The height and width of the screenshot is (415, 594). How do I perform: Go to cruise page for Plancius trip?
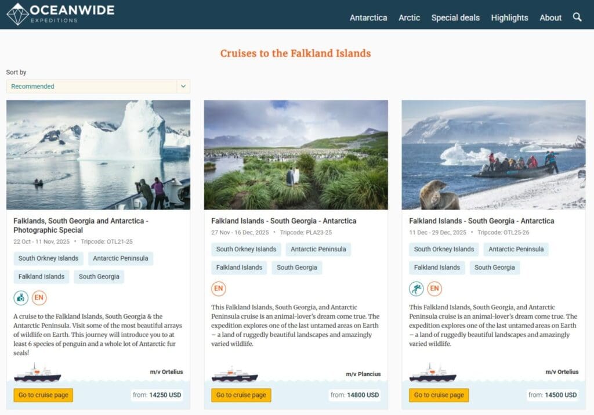tap(241, 395)
